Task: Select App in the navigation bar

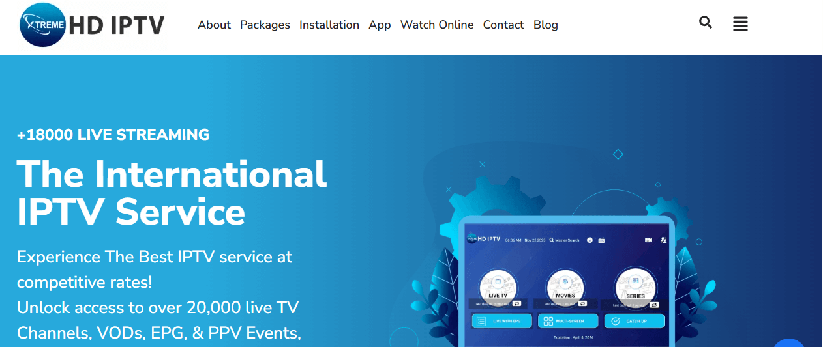Action: coord(380,25)
